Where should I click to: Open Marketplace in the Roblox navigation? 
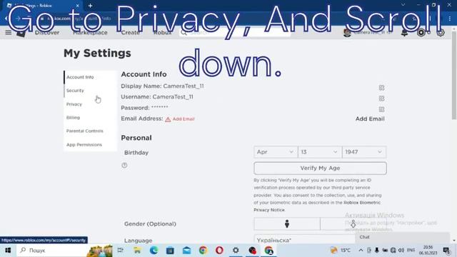90,33
